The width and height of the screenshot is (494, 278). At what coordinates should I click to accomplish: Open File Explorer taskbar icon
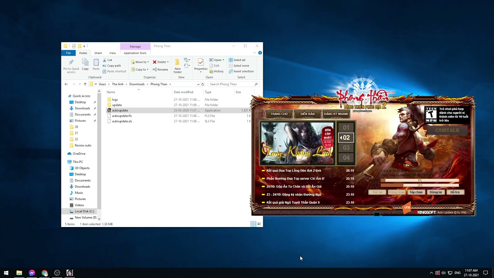19,273
